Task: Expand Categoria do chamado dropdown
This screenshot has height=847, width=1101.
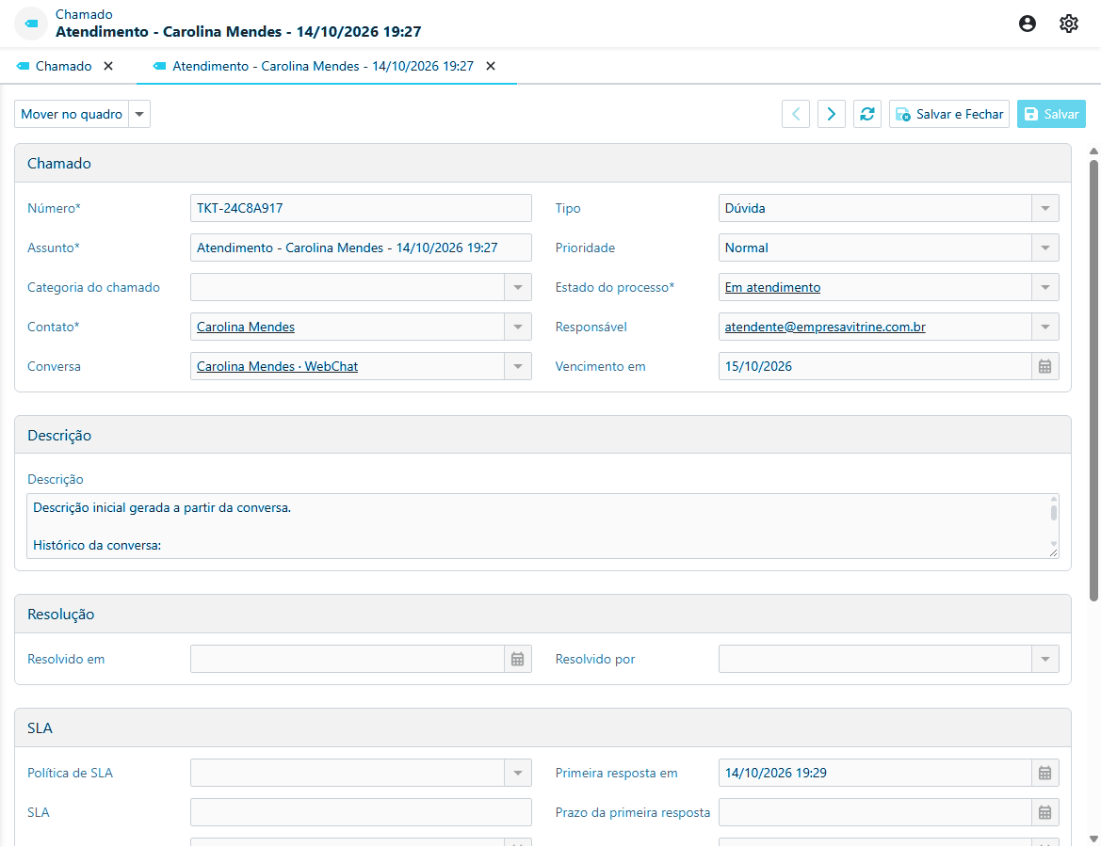Action: (x=517, y=287)
